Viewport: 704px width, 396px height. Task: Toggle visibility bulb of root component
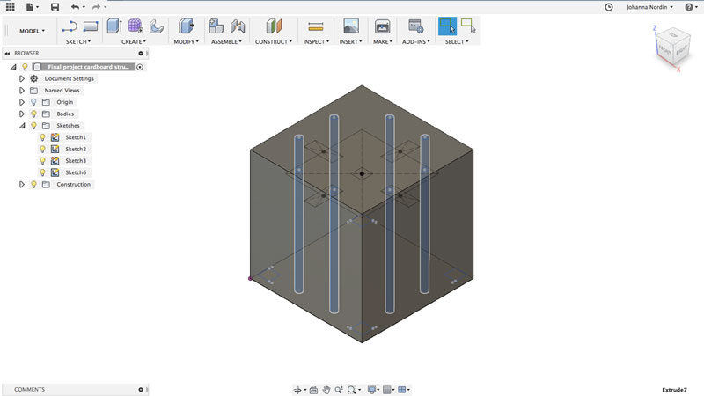(26, 67)
